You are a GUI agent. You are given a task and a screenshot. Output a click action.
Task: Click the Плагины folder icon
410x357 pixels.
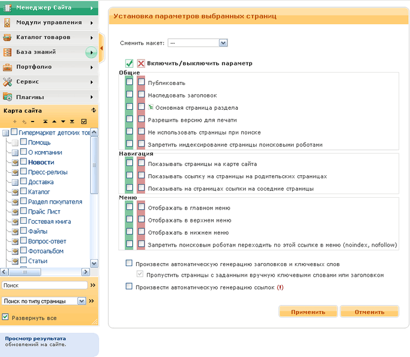click(x=8, y=97)
